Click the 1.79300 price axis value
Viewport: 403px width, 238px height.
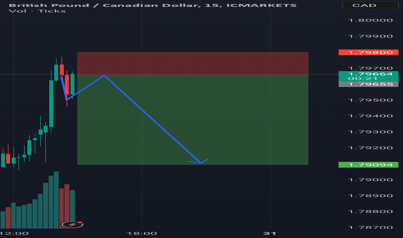(x=371, y=132)
